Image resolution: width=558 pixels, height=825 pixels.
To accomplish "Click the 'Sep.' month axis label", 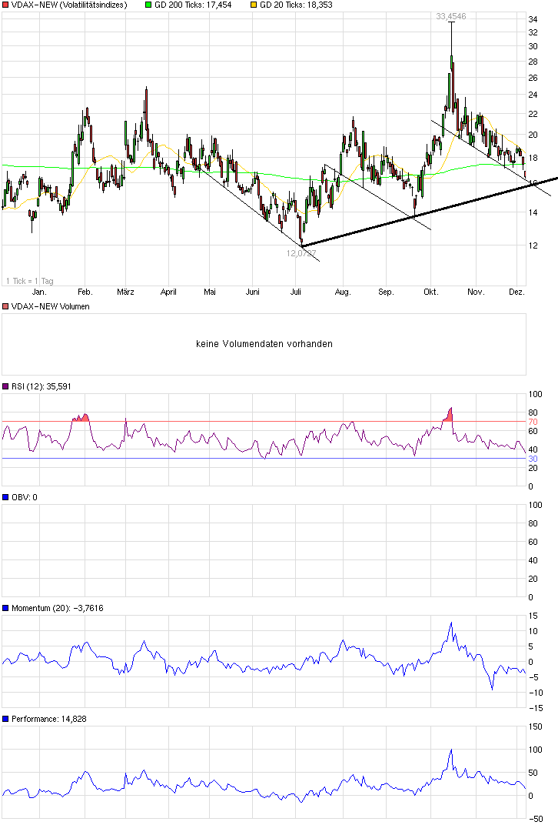I will (x=386, y=292).
